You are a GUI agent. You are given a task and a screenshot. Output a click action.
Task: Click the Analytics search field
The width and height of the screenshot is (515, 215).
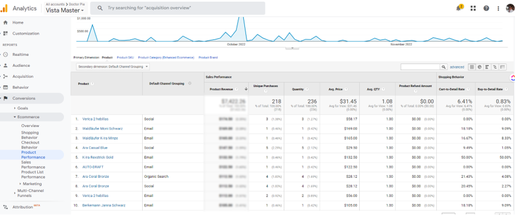pyautogui.click(x=178, y=8)
